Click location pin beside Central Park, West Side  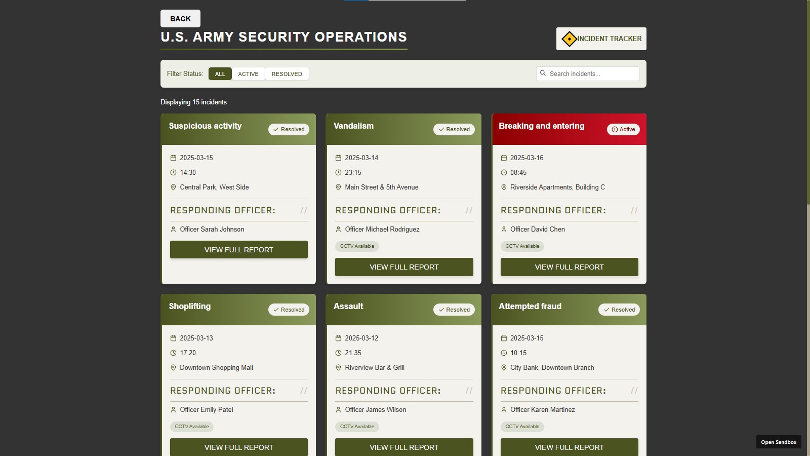tap(173, 187)
